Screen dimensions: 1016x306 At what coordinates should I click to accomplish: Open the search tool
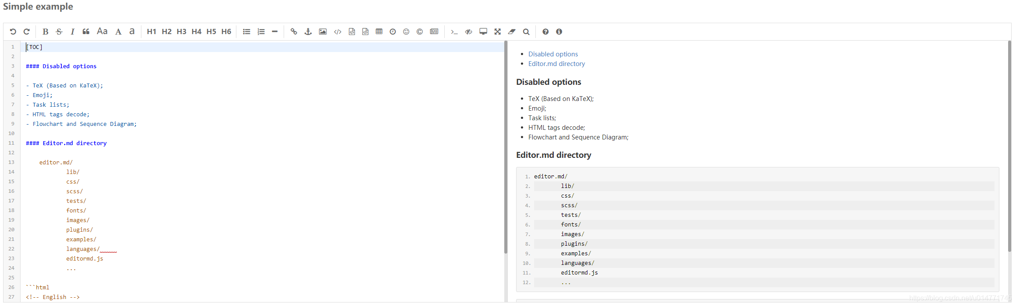coord(526,31)
